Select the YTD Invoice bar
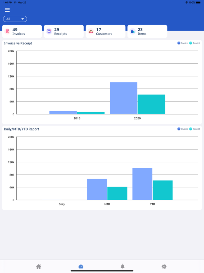Image resolution: width=204 pixels, height=273 pixels. click(142, 184)
